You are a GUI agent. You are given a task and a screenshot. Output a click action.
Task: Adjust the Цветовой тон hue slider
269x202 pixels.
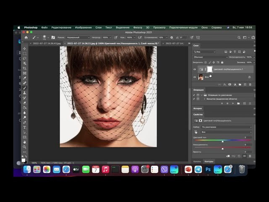click(x=222, y=141)
